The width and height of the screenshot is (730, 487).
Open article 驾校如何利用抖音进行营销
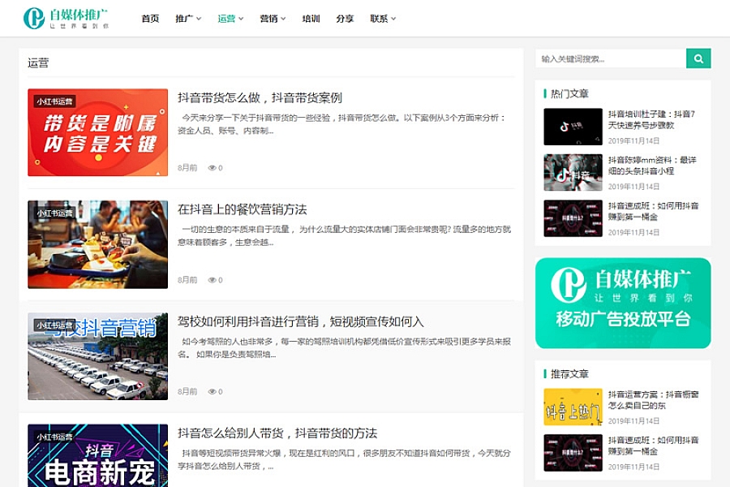301,321
